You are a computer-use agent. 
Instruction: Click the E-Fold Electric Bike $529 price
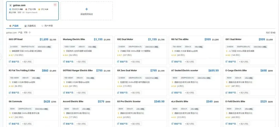click(x=264, y=102)
